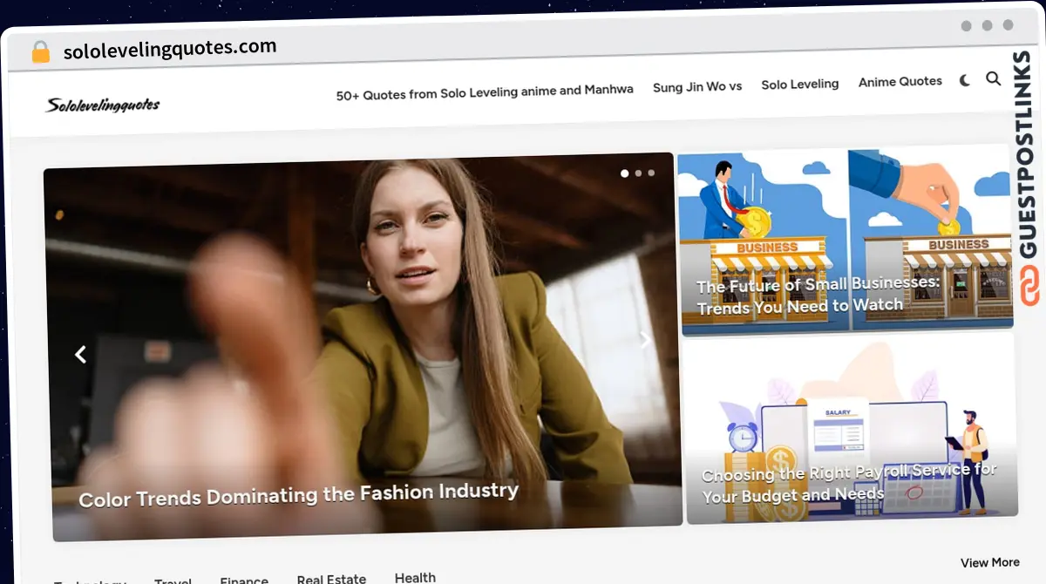Switch to the Finance tab
This screenshot has width=1046, height=584.
(244, 580)
